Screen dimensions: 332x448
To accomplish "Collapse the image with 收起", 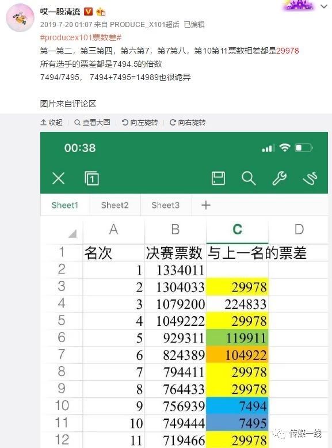I will [51, 122].
